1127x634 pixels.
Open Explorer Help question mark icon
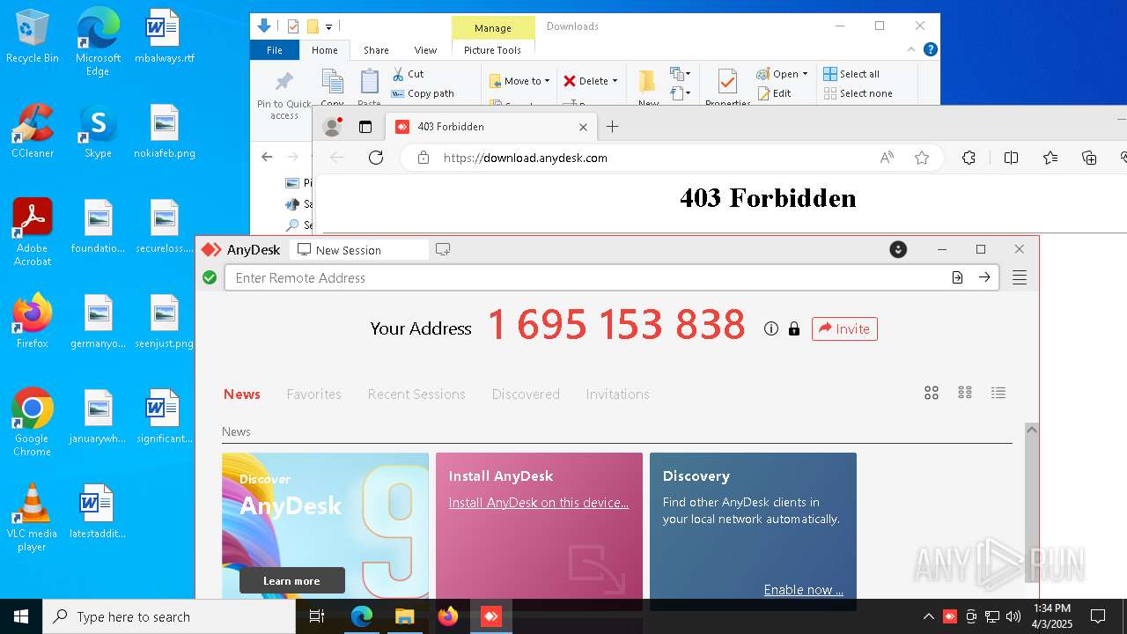pyautogui.click(x=930, y=50)
